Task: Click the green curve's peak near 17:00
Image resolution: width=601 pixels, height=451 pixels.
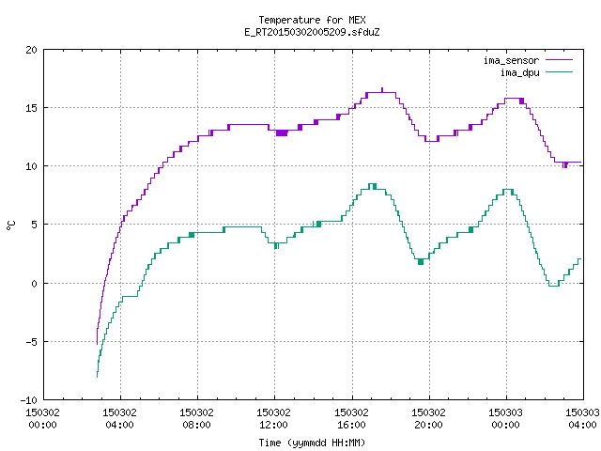Action: [372, 185]
